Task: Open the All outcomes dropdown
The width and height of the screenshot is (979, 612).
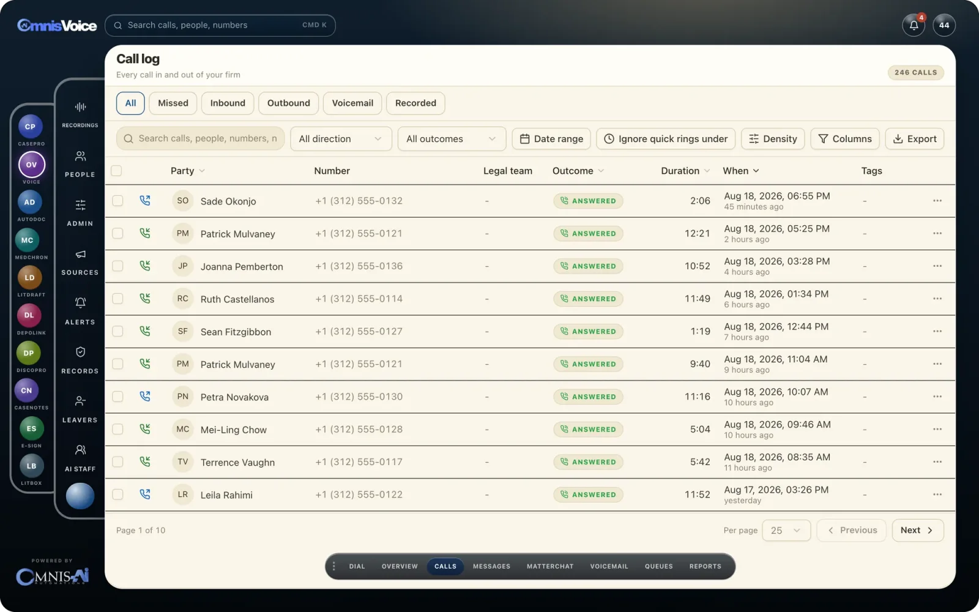Action: pos(452,139)
